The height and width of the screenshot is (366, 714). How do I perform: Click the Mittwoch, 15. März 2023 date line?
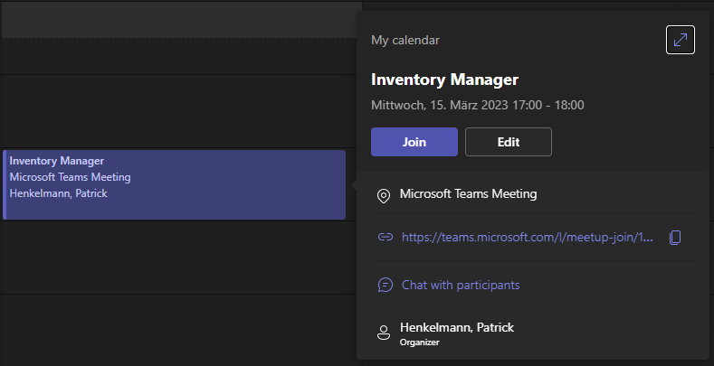pos(477,105)
